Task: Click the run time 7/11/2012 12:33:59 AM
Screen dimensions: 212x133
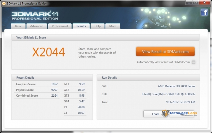Action: tap(180, 102)
